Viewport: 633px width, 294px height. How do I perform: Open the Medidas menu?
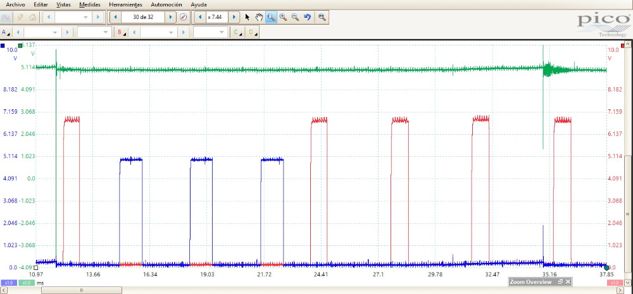(90, 4)
